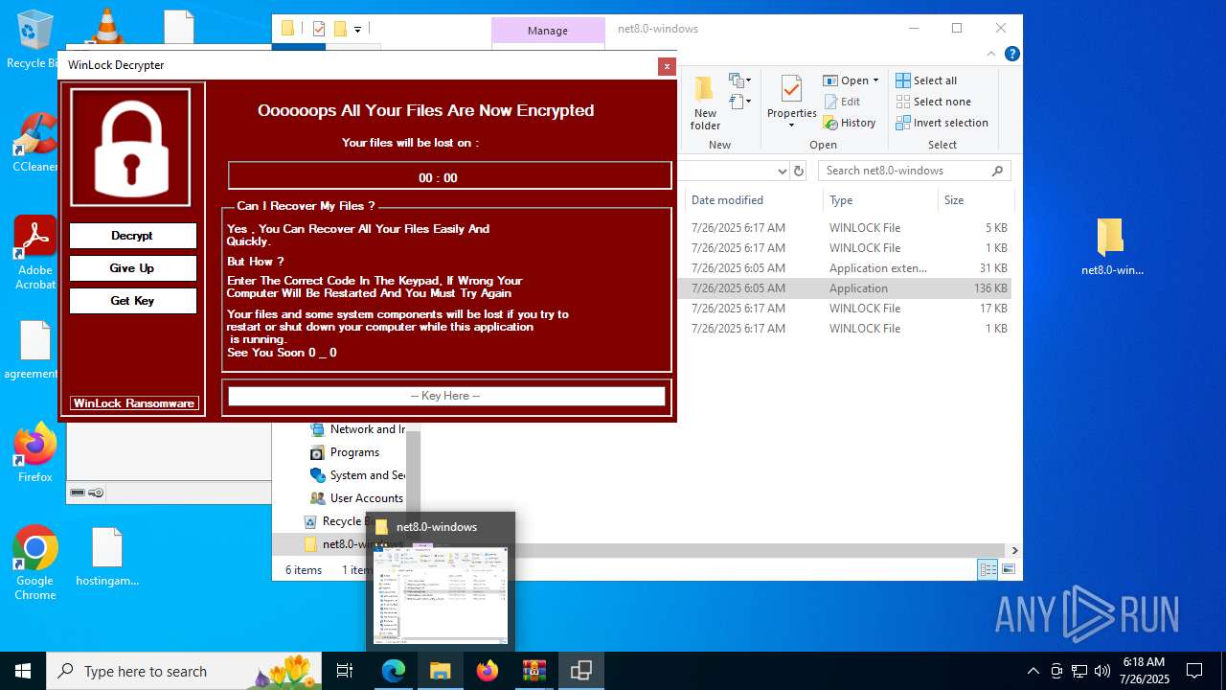1226x690 pixels.
Task: Click the white padlock image in WinLock Decrypter
Action: click(132, 147)
